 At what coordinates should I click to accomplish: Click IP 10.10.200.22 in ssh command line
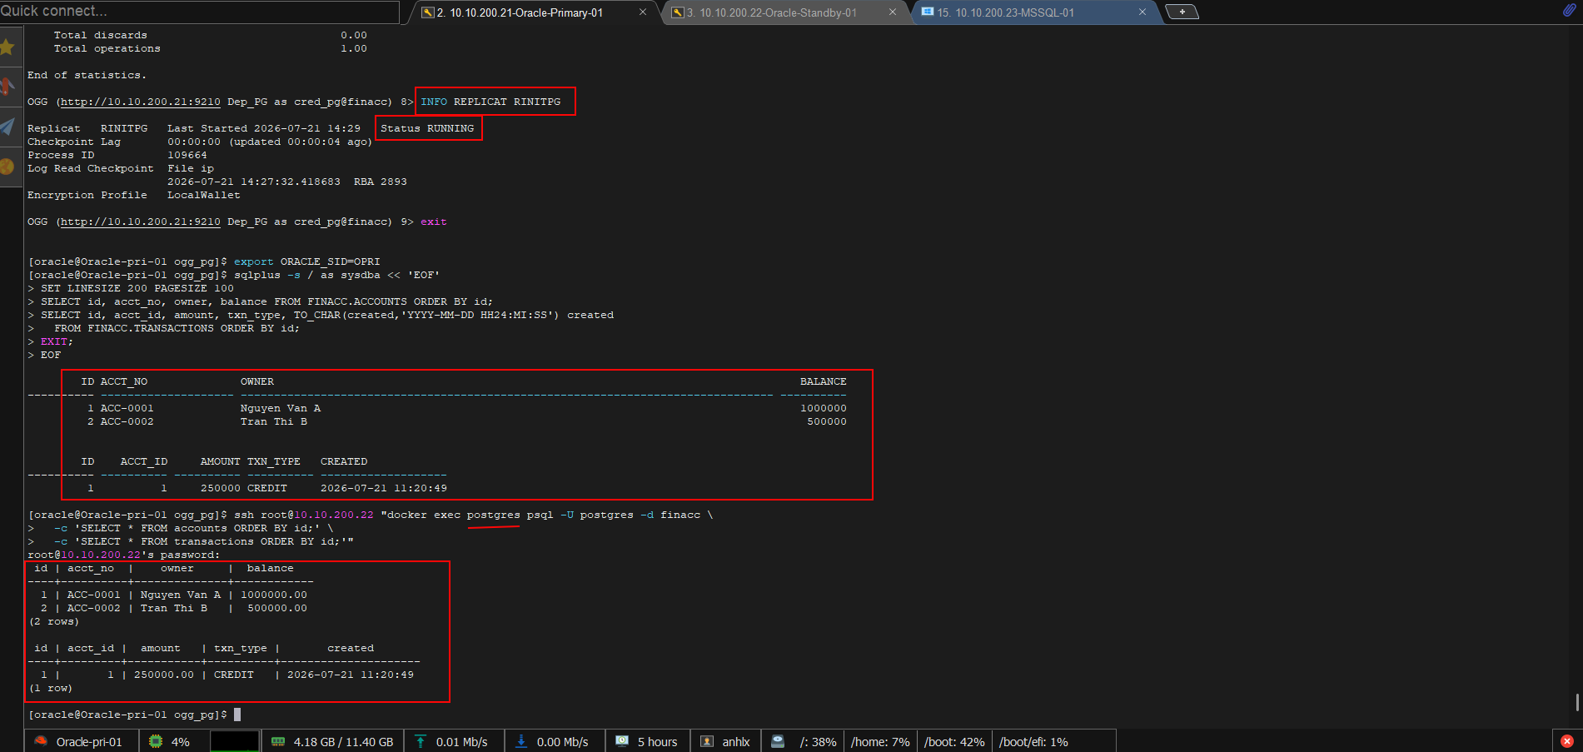[x=334, y=515]
